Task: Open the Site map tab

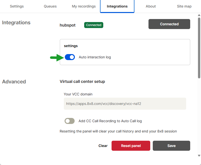Action: 184,6
